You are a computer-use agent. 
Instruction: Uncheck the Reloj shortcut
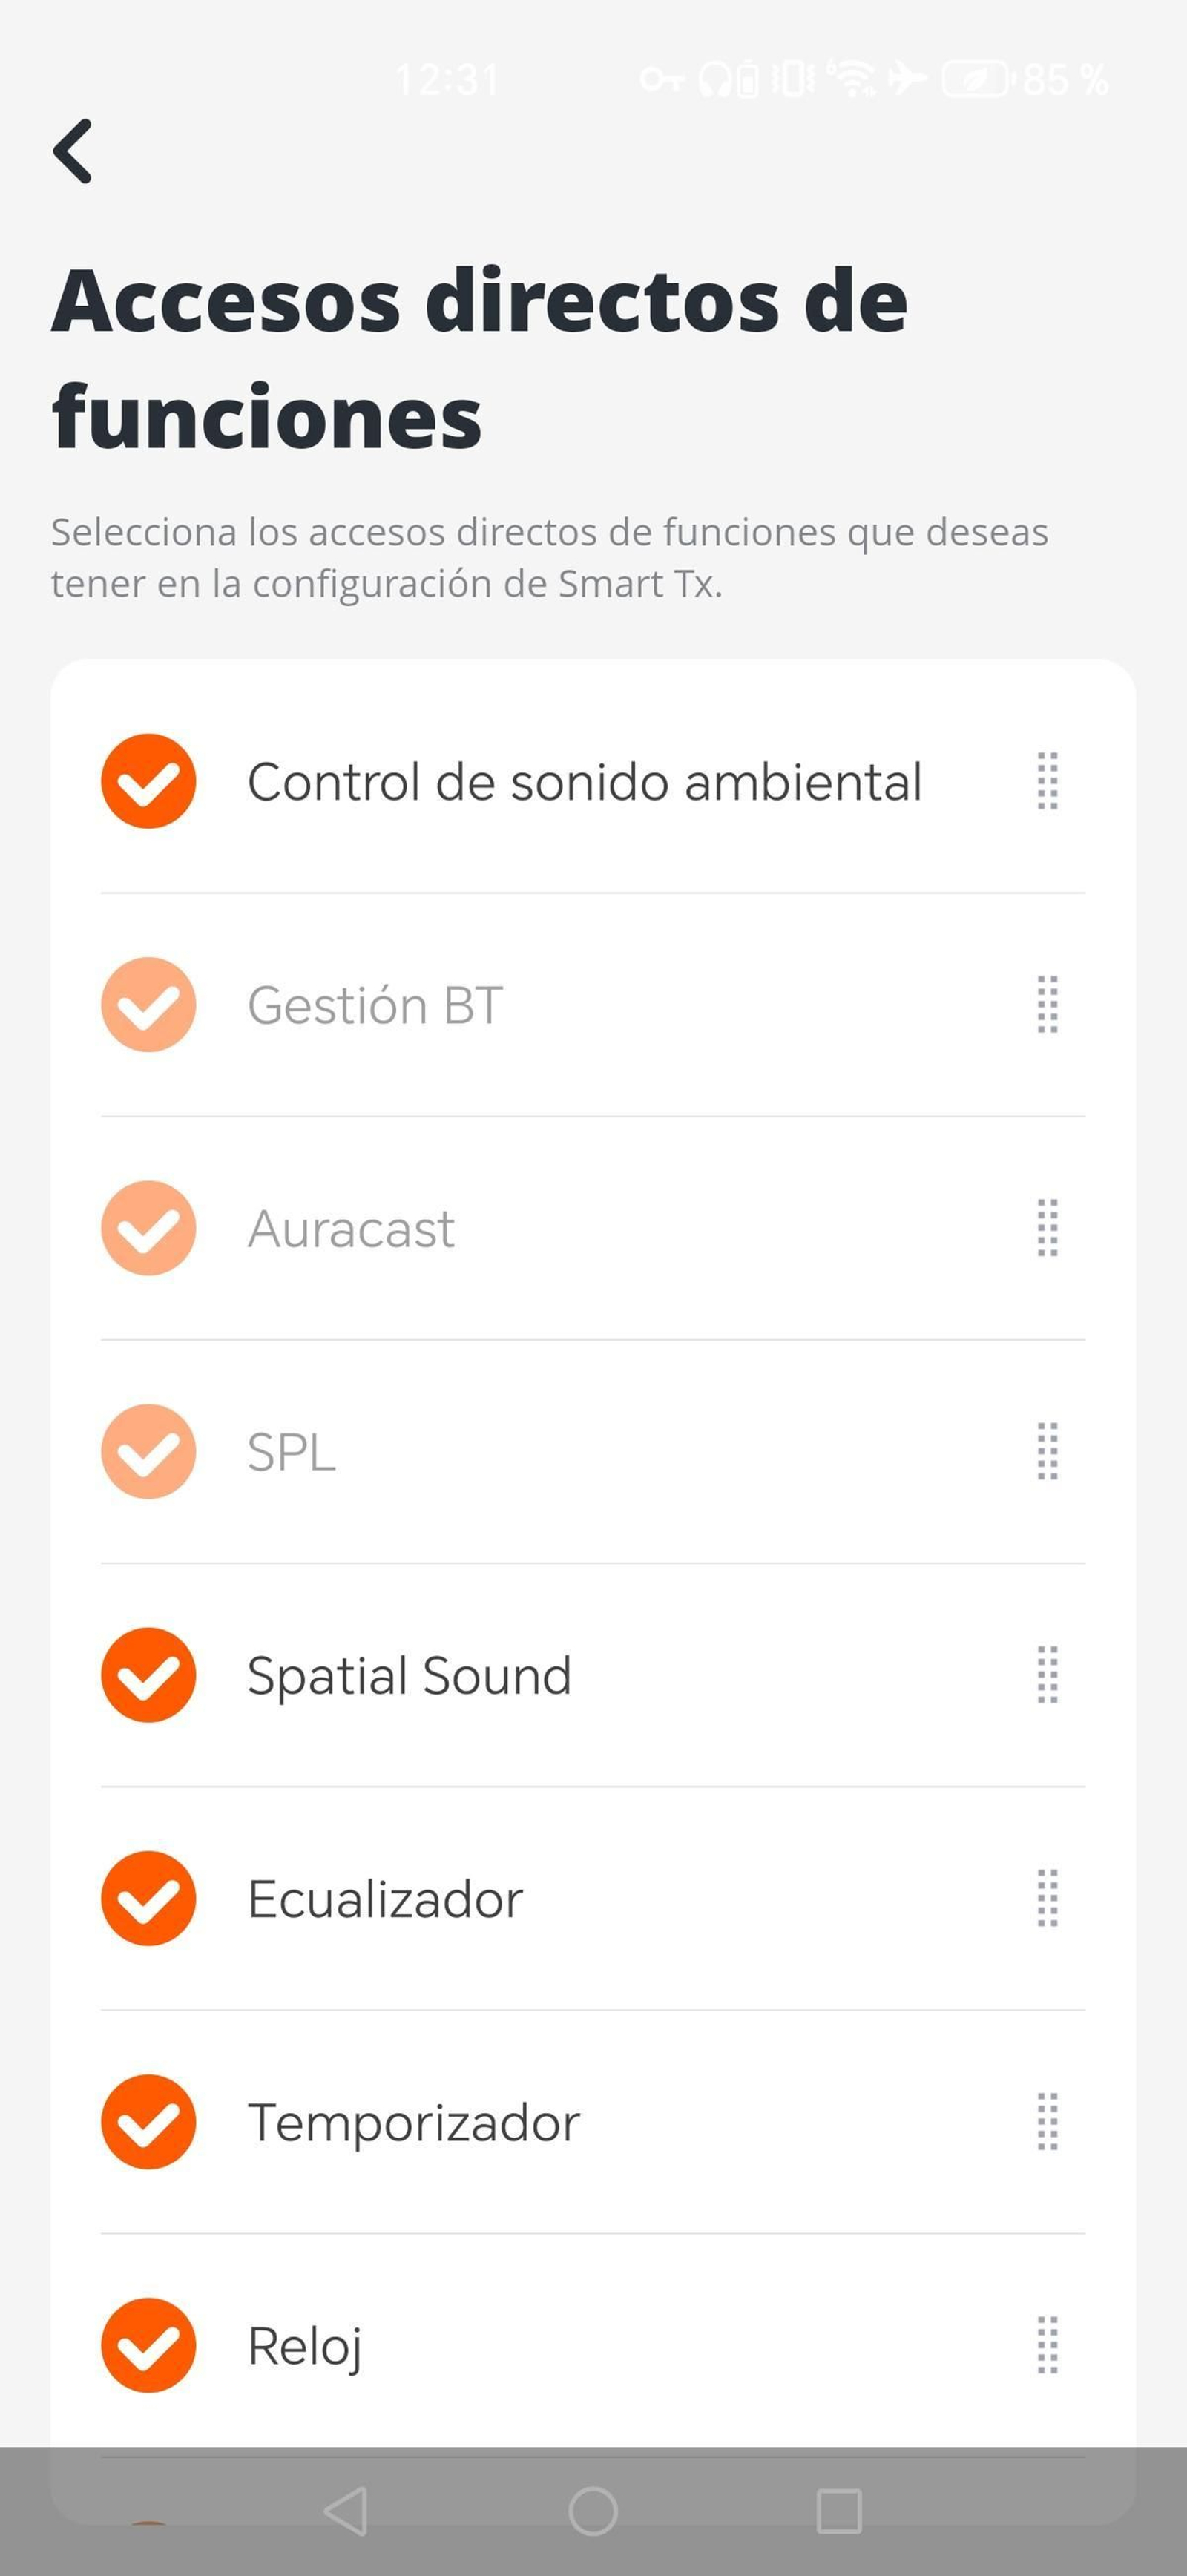[x=148, y=2345]
